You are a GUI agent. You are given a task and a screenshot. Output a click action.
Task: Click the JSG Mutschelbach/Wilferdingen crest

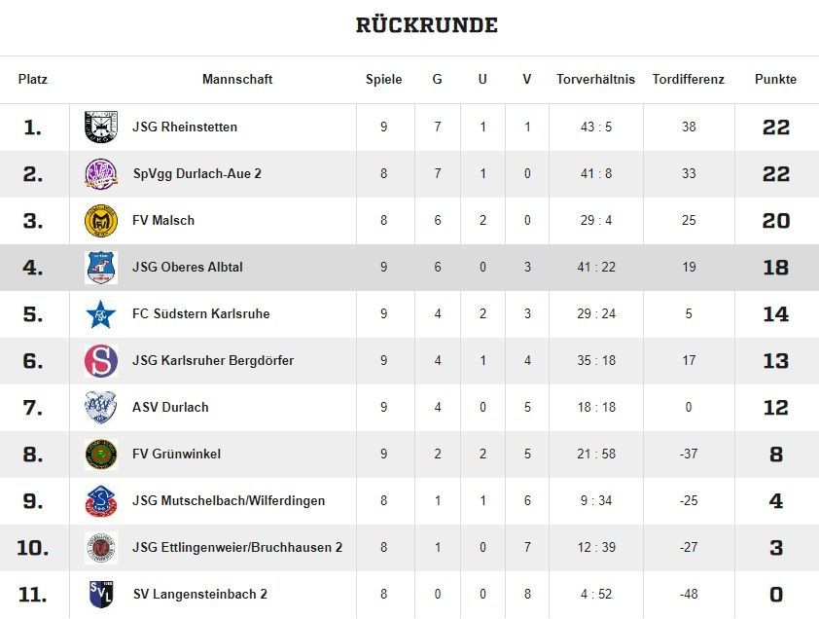[x=101, y=500]
